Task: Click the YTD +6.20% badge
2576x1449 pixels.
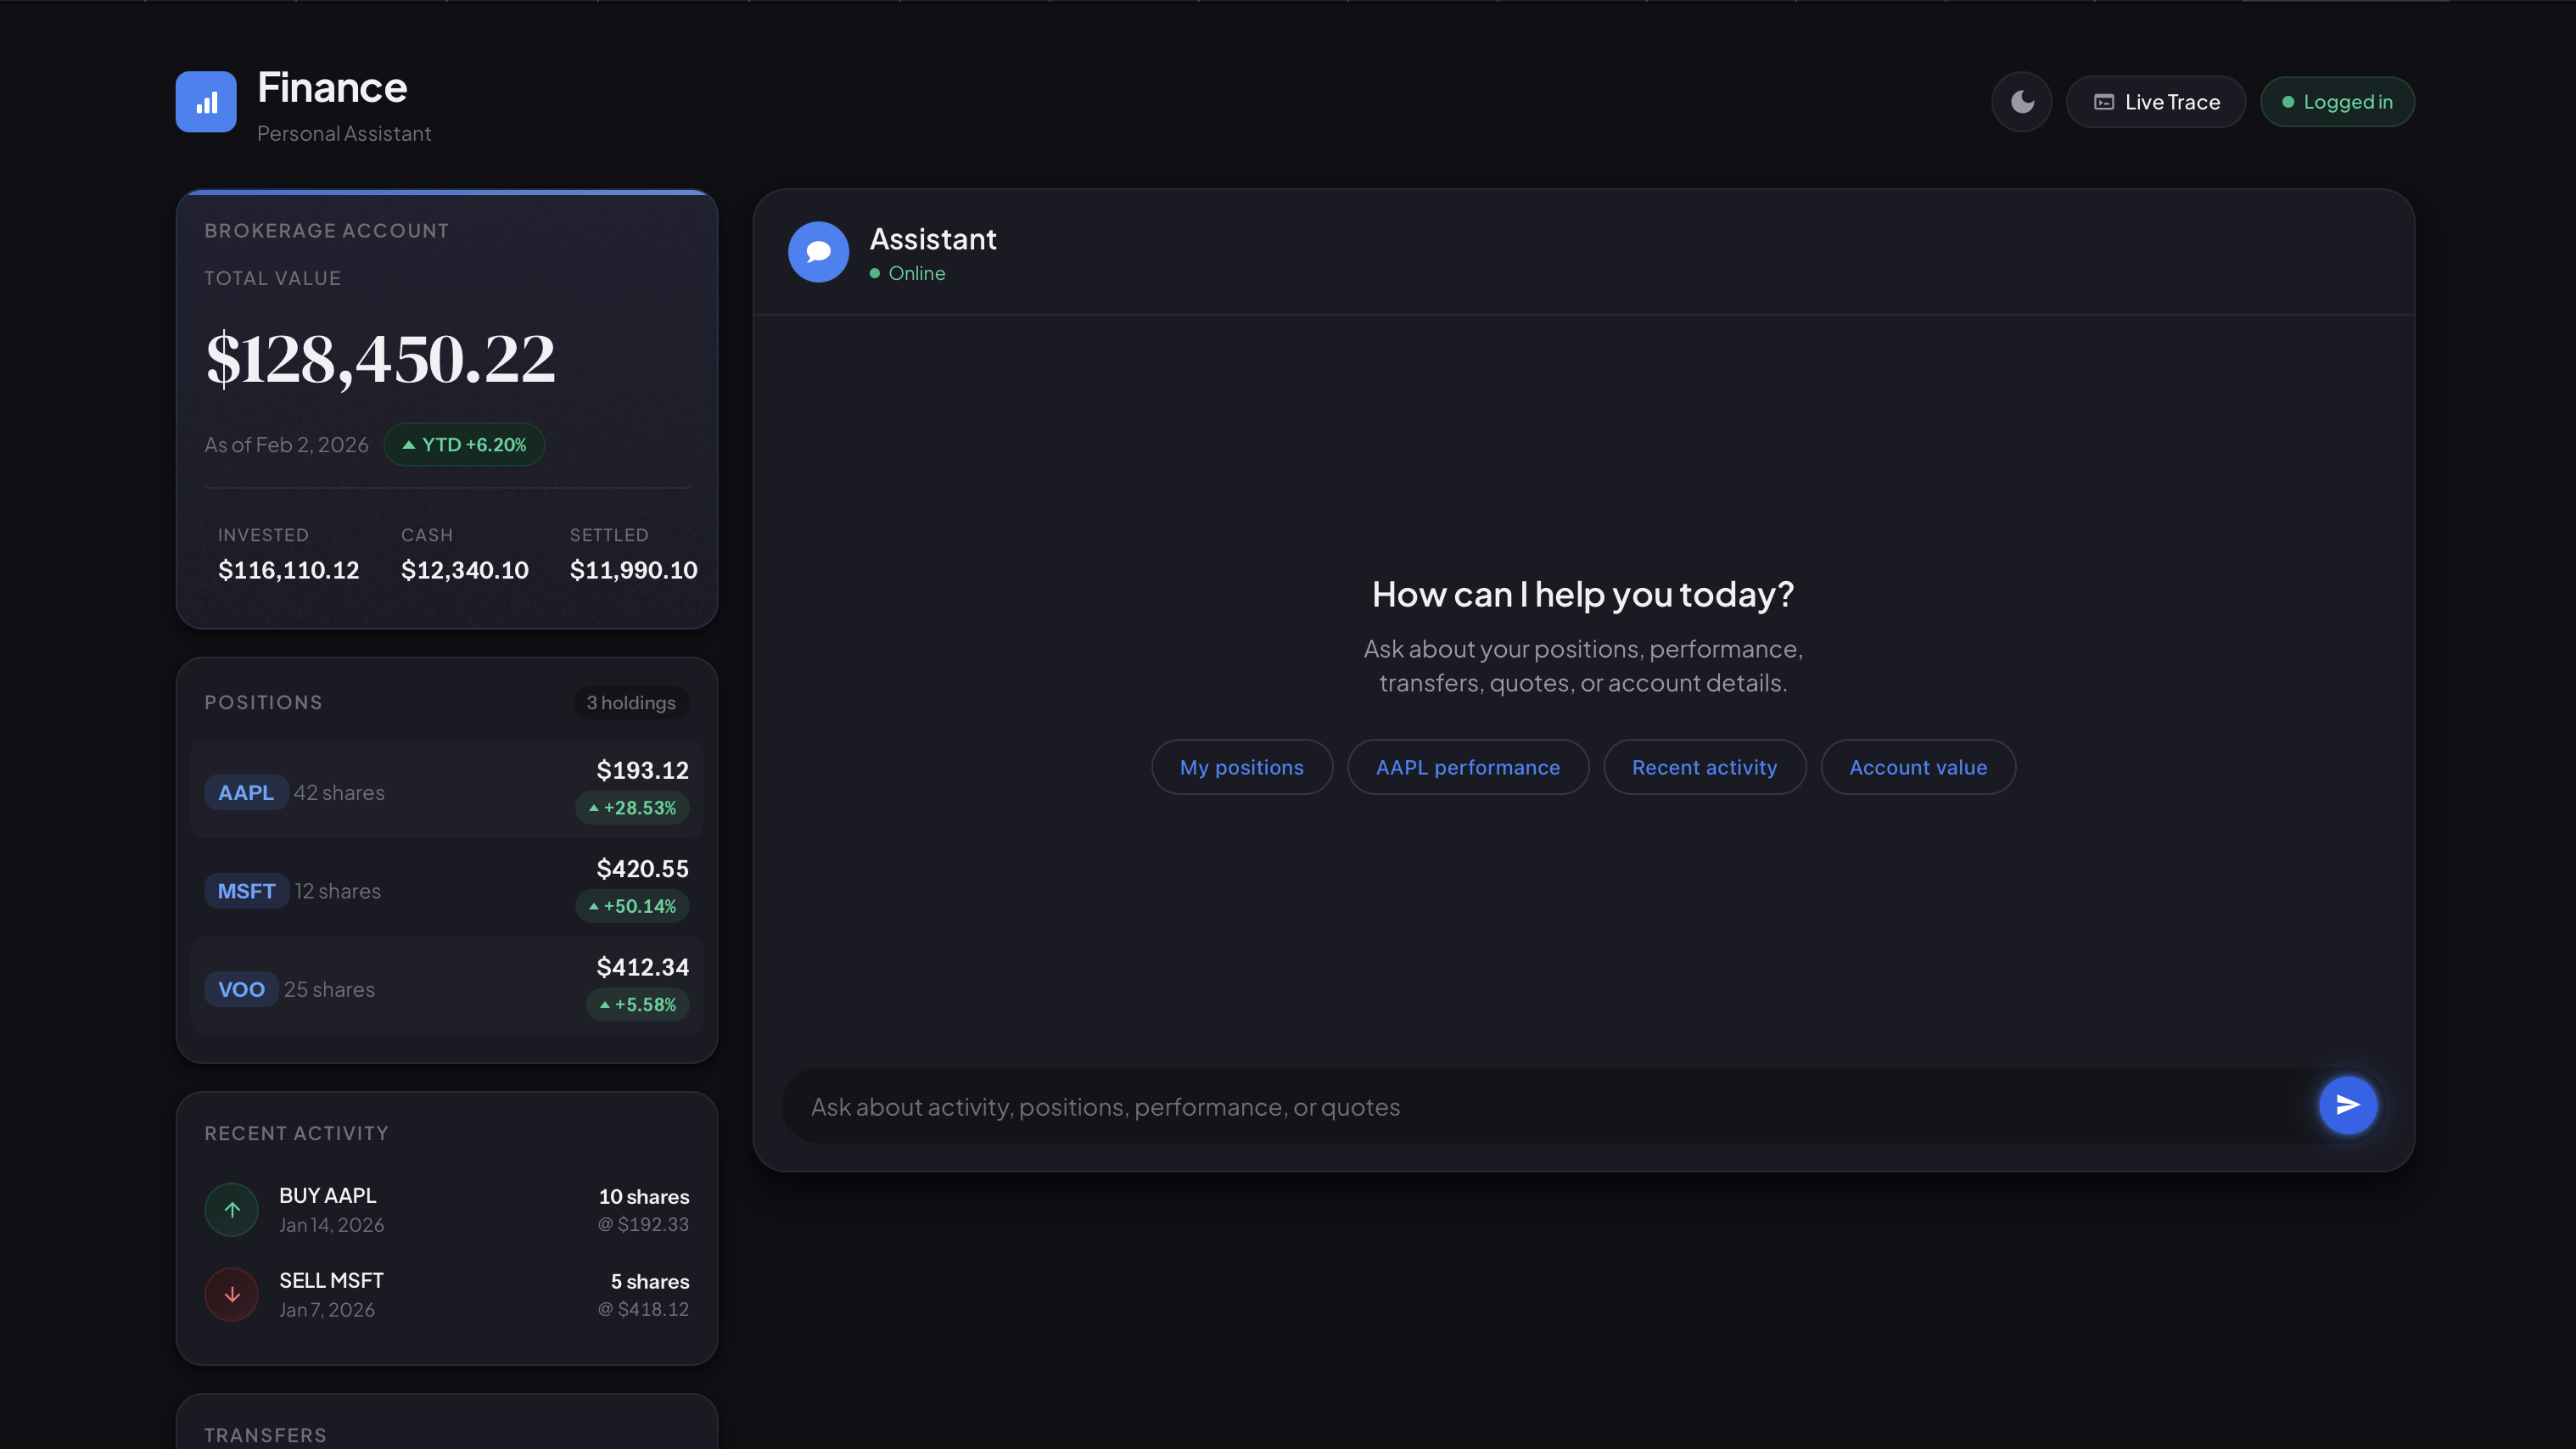Action: coord(464,445)
